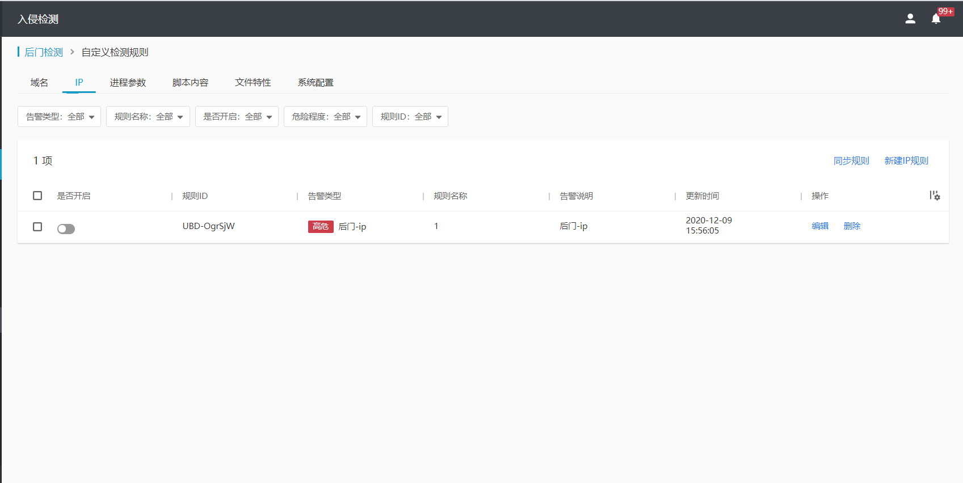The width and height of the screenshot is (963, 483).
Task: Click 编辑 for the 后门-ip rule
Action: [x=820, y=226]
